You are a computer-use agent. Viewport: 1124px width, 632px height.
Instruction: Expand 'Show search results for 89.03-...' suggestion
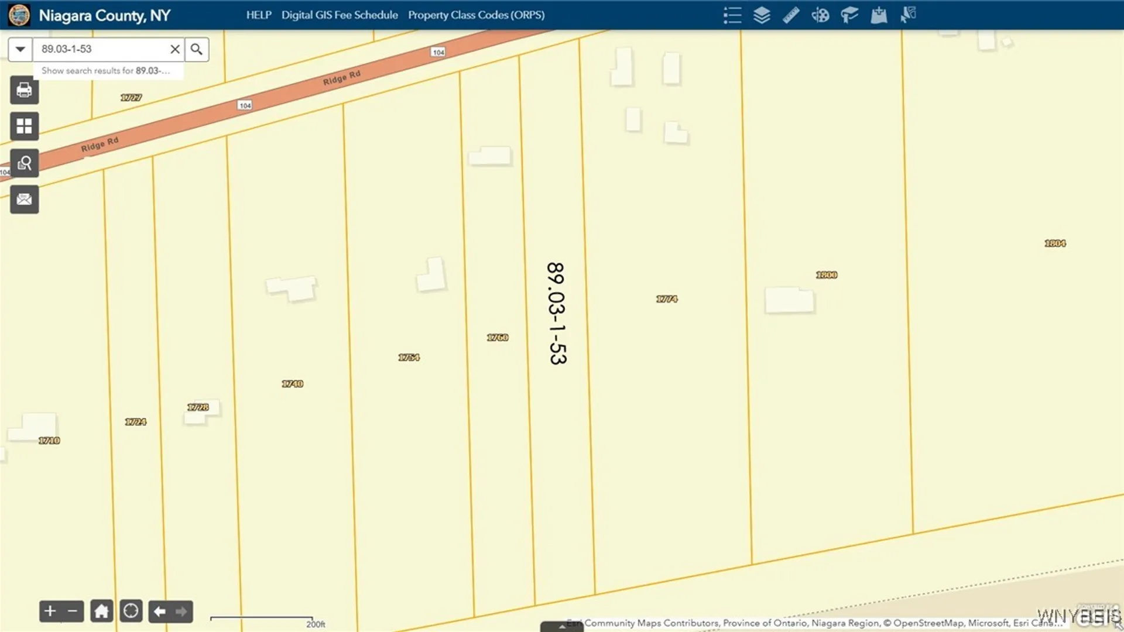105,71
